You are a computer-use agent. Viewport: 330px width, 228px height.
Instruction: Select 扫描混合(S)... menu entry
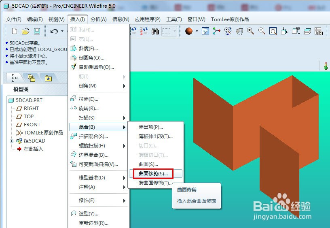(99, 136)
